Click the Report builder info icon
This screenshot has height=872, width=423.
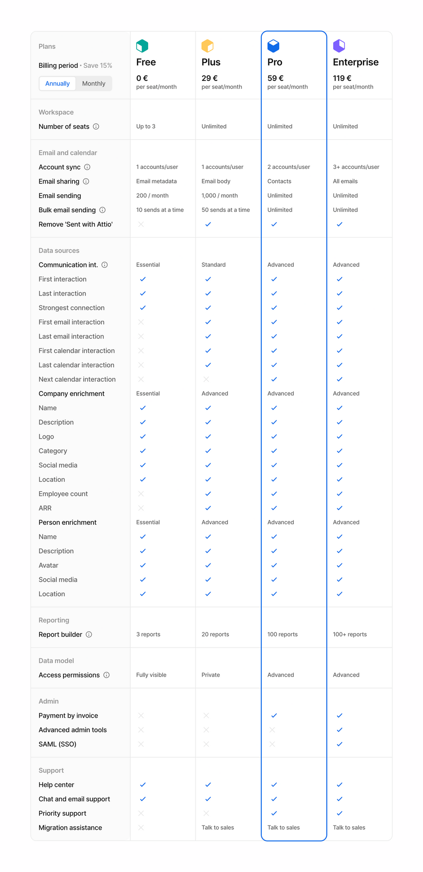(x=89, y=634)
